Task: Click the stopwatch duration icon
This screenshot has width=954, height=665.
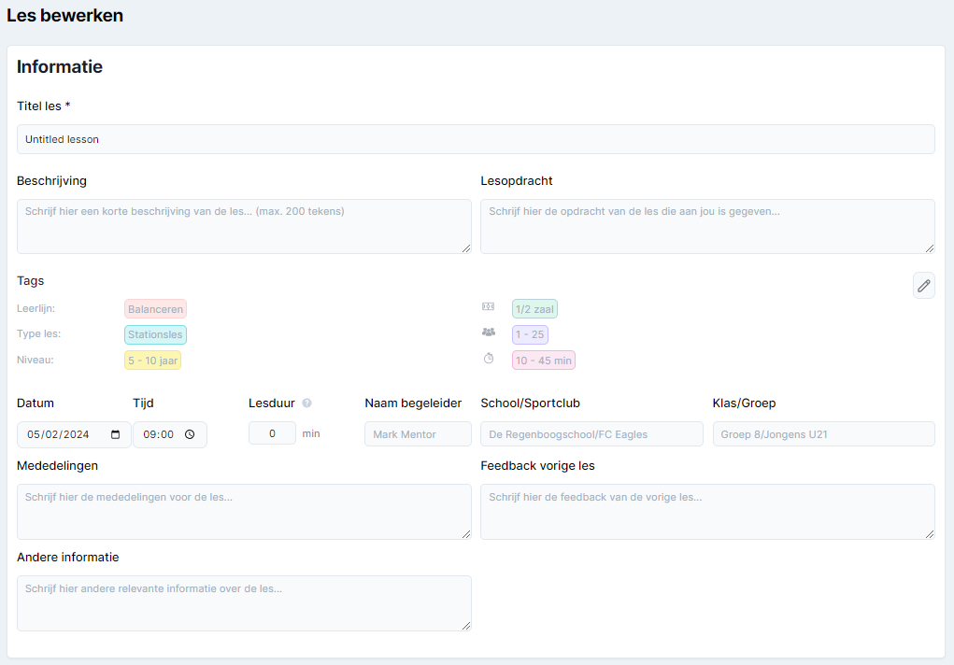Action: [x=488, y=359]
